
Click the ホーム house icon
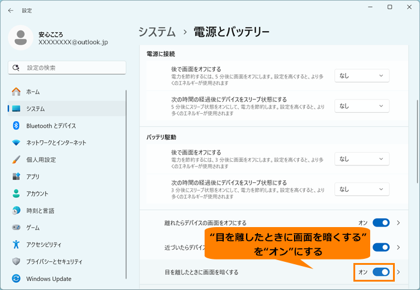click(x=16, y=92)
